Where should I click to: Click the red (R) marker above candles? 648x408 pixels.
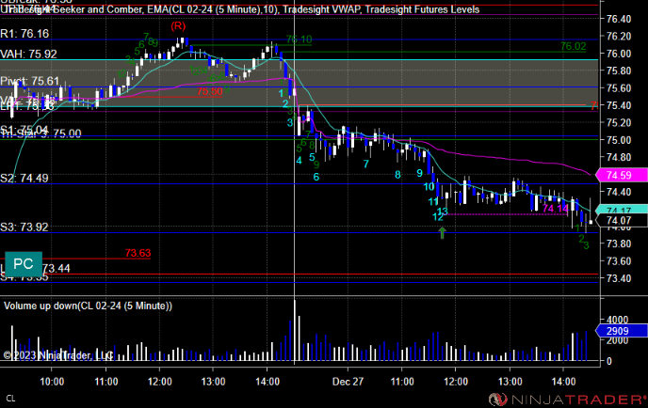tap(178, 26)
